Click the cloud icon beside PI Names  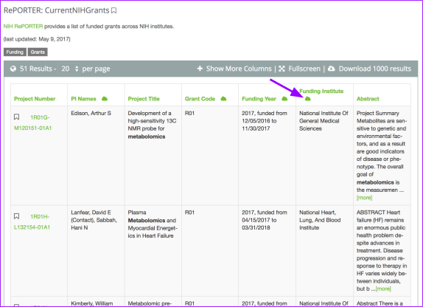[105, 99]
